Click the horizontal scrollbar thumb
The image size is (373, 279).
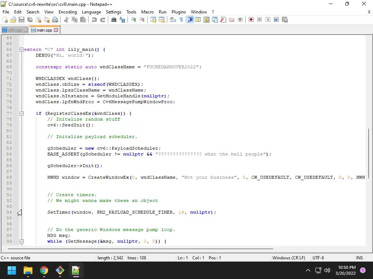140,248
